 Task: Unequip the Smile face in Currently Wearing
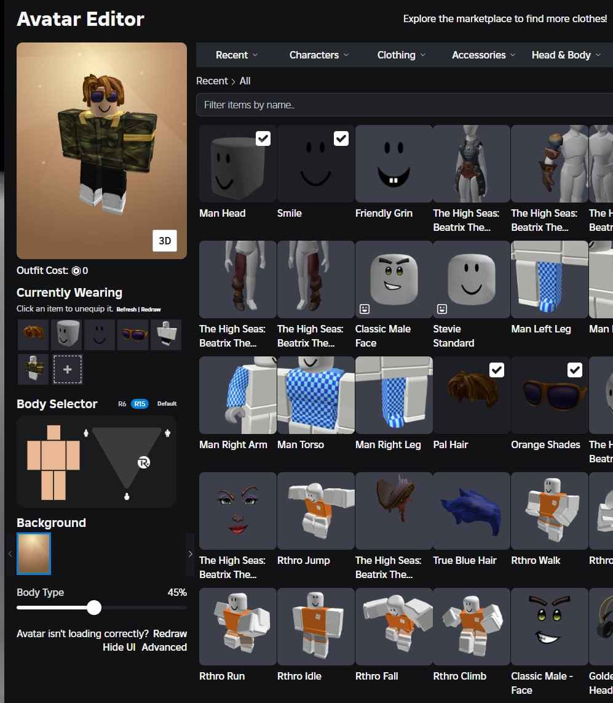(x=100, y=334)
